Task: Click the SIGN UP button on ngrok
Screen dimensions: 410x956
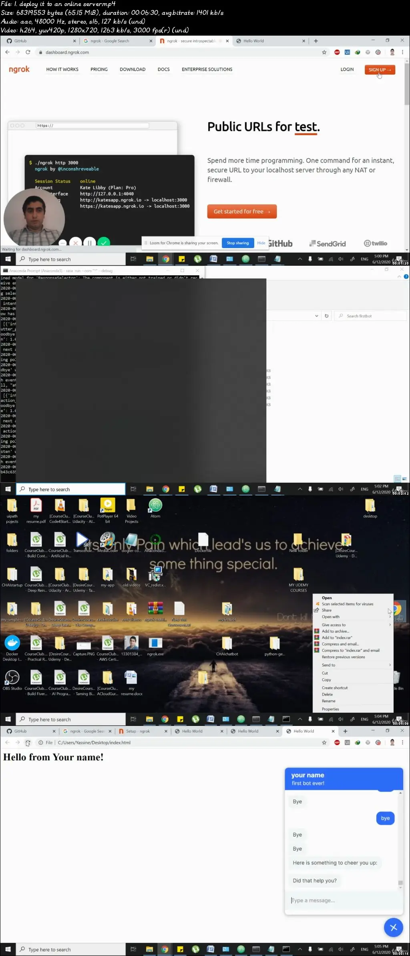Action: point(380,70)
